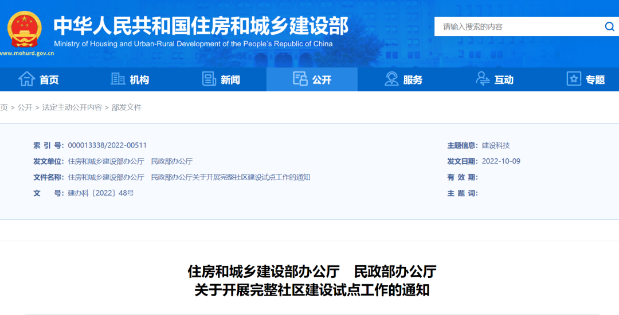Open the 专题 menu text
The image size is (619, 315).
pyautogui.click(x=595, y=80)
